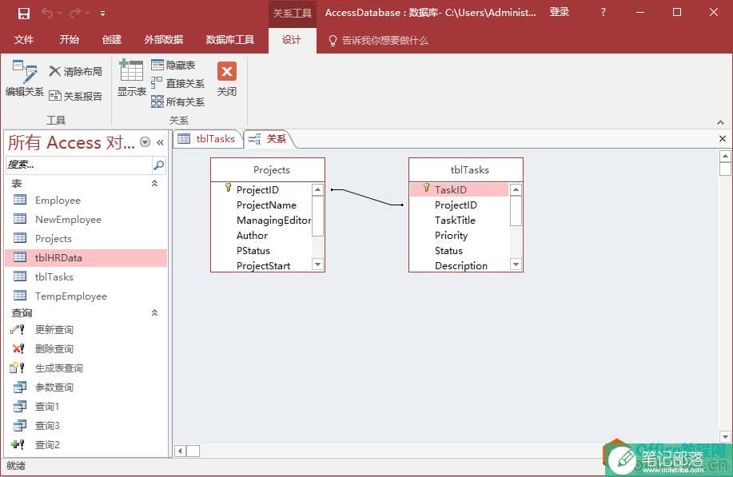This screenshot has width=733, height=477.
Task: Select the 查询1 query
Action: (86, 407)
